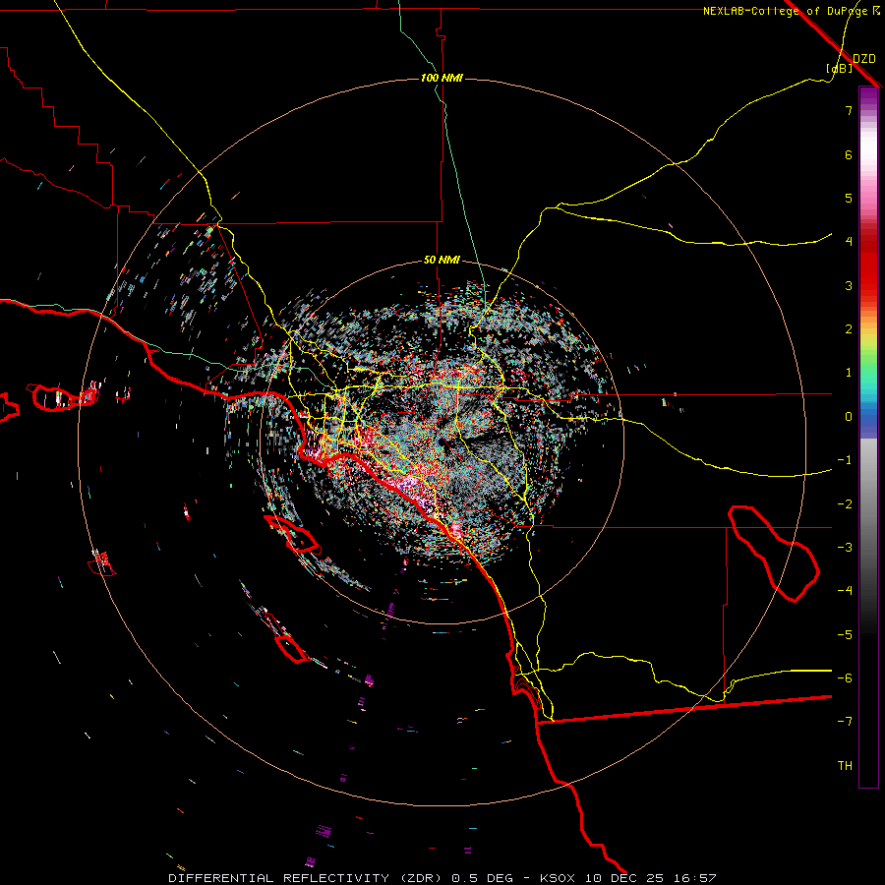Viewport: 885px width, 885px height.
Task: Click the -7 value on the dB scale
Action: 845,722
